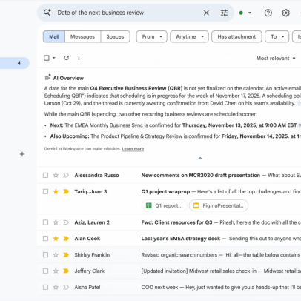Star the Shirley Franklin email
Viewport: 301px width, 301px height.
56,255
